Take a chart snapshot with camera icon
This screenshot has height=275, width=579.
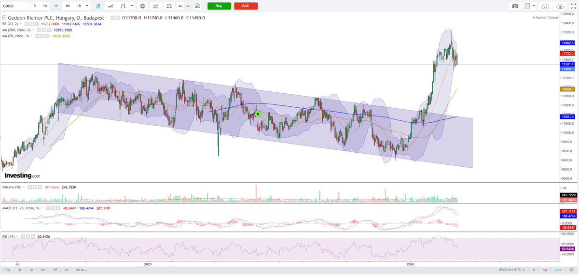[515, 6]
